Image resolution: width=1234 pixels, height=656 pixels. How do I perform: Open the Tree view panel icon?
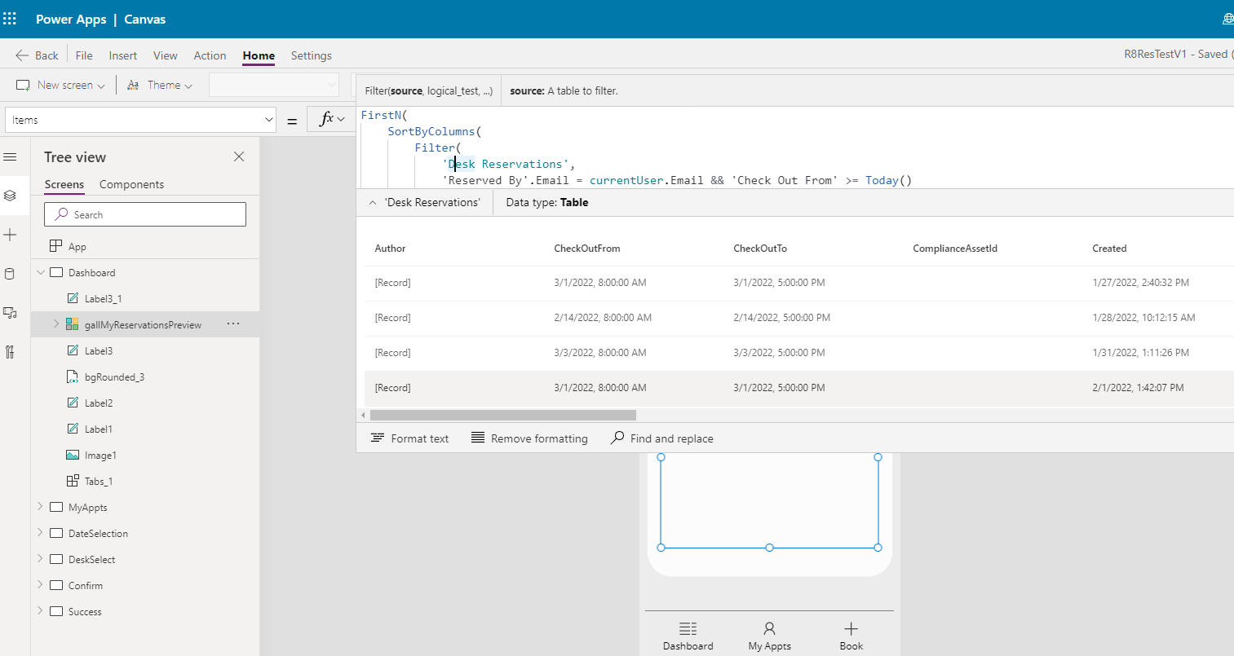point(10,196)
